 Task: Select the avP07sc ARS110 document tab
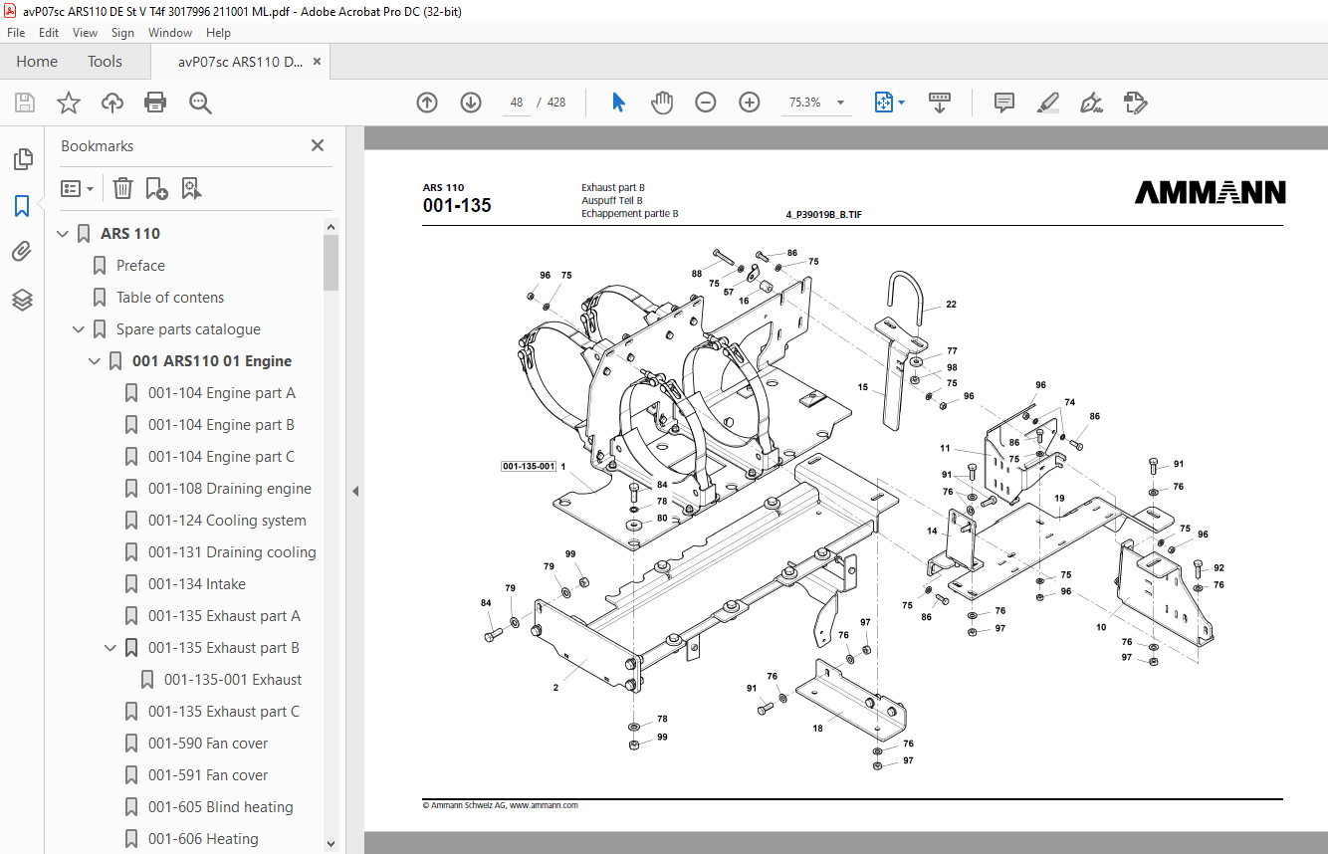tap(241, 62)
